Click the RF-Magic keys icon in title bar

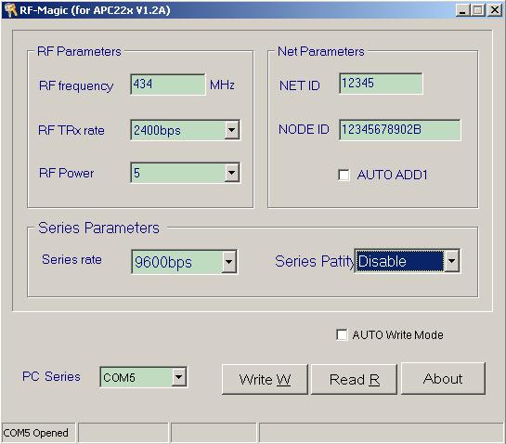pos(10,10)
